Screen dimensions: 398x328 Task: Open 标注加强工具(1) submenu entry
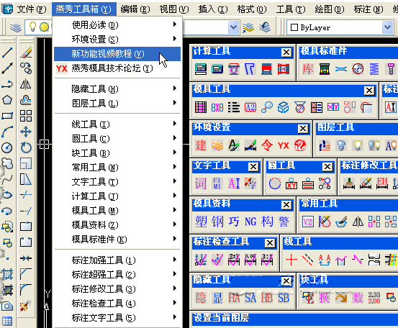click(x=117, y=260)
